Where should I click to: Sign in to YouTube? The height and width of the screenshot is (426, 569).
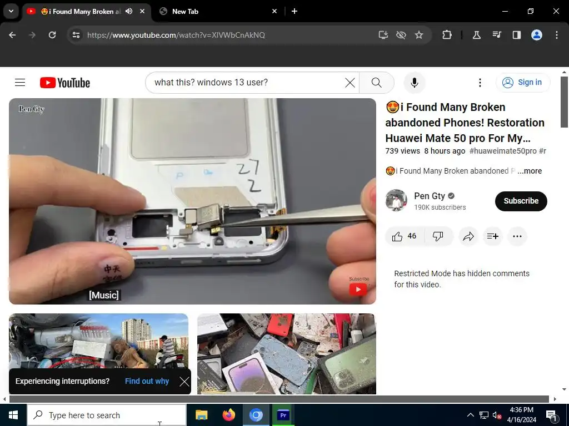click(x=523, y=82)
